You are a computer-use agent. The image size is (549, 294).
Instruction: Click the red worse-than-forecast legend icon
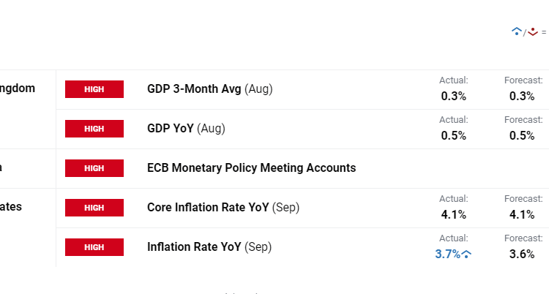pyautogui.click(x=533, y=31)
